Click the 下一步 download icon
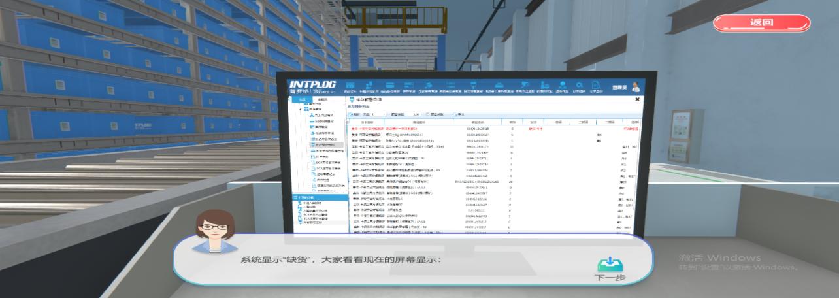The height and width of the screenshot is (298, 839). [x=610, y=264]
